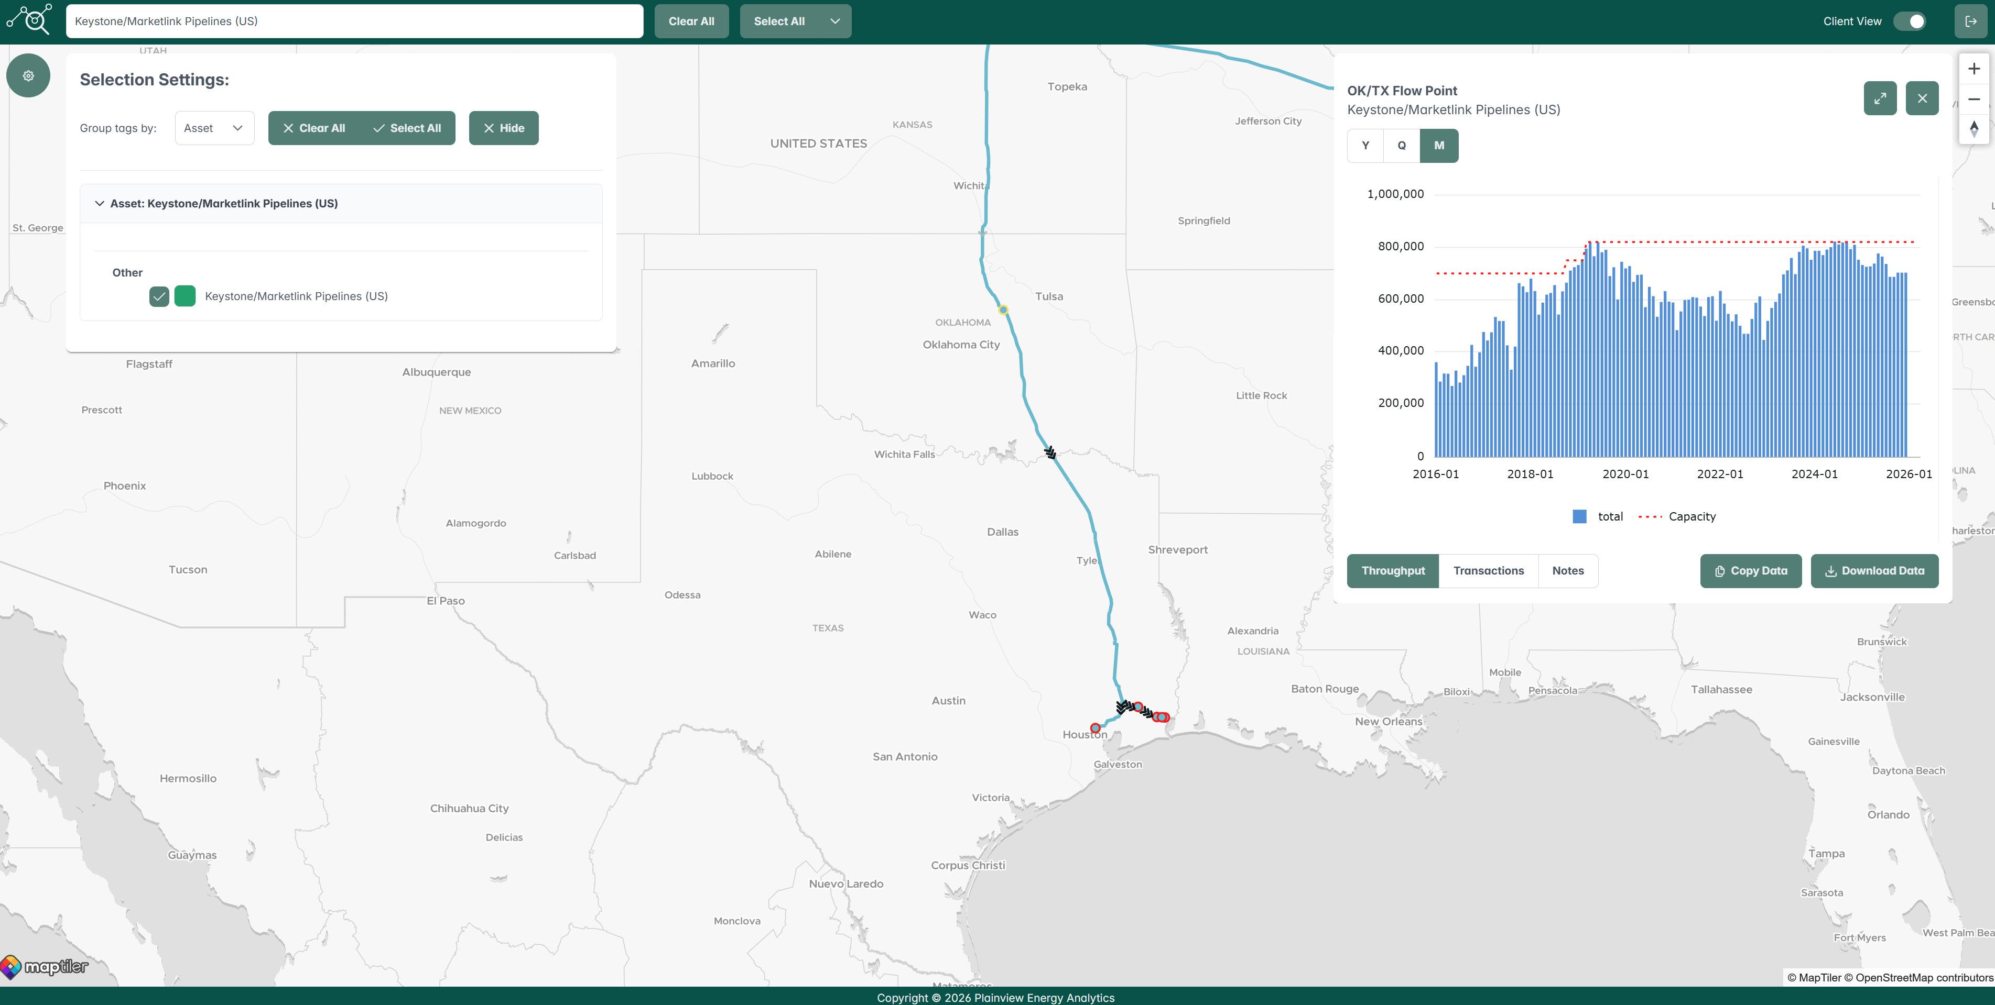Click the Download Data button
Image resolution: width=1995 pixels, height=1005 pixels.
1874,571
